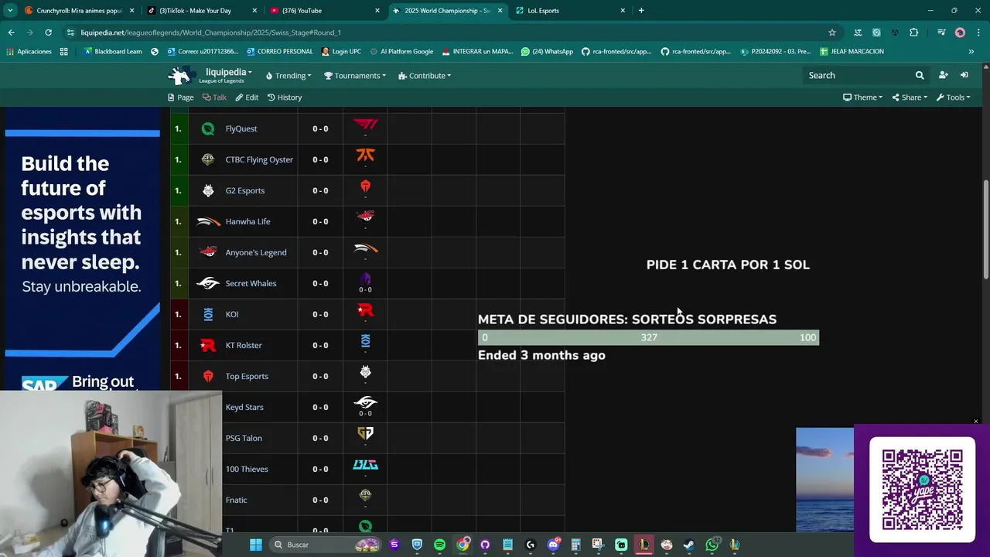The width and height of the screenshot is (990, 557).
Task: Click the page vertical scrollbar
Action: pyautogui.click(x=985, y=229)
